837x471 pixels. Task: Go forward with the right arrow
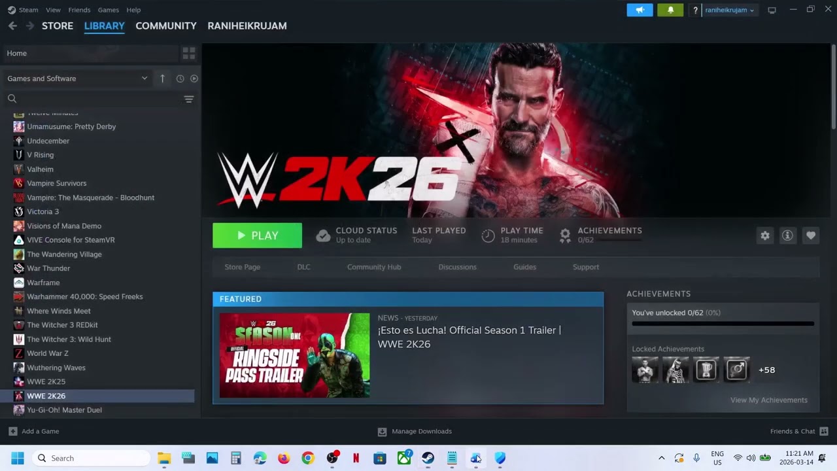point(29,26)
